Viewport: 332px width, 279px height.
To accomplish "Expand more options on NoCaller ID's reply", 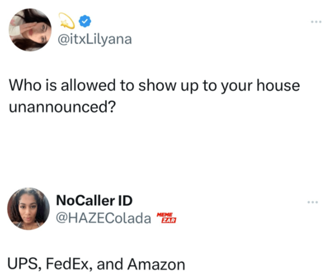I will tap(315, 200).
